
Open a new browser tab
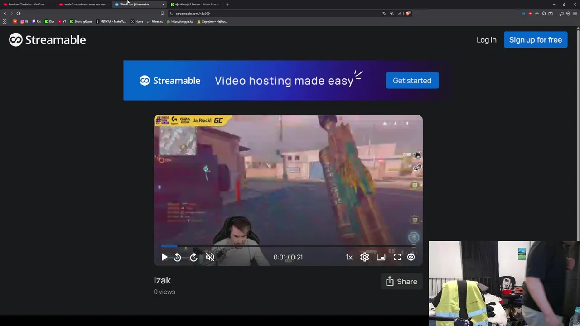[227, 5]
